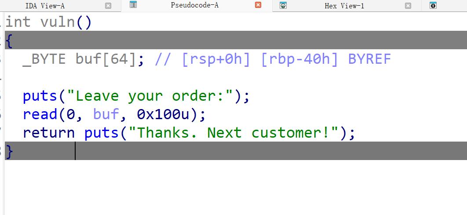Close the IDA View-A tab
467x215 pixels.
point(108,6)
